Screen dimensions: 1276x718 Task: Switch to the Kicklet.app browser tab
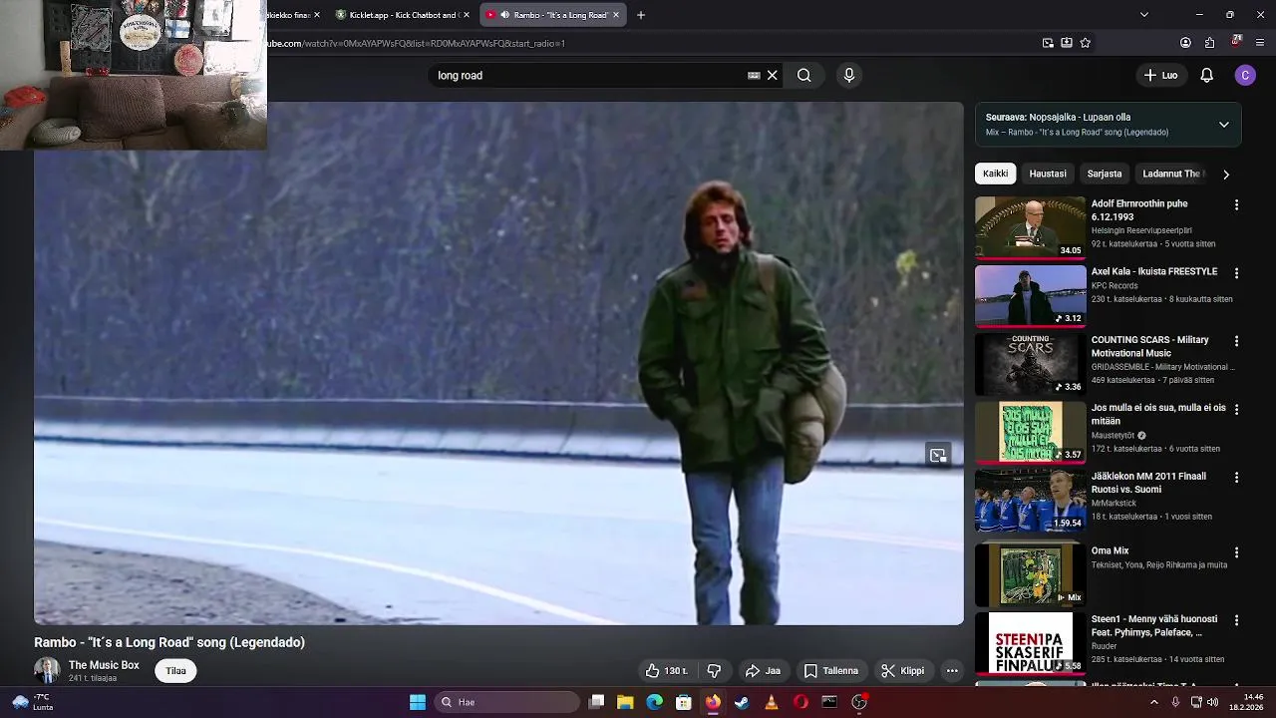click(x=402, y=15)
